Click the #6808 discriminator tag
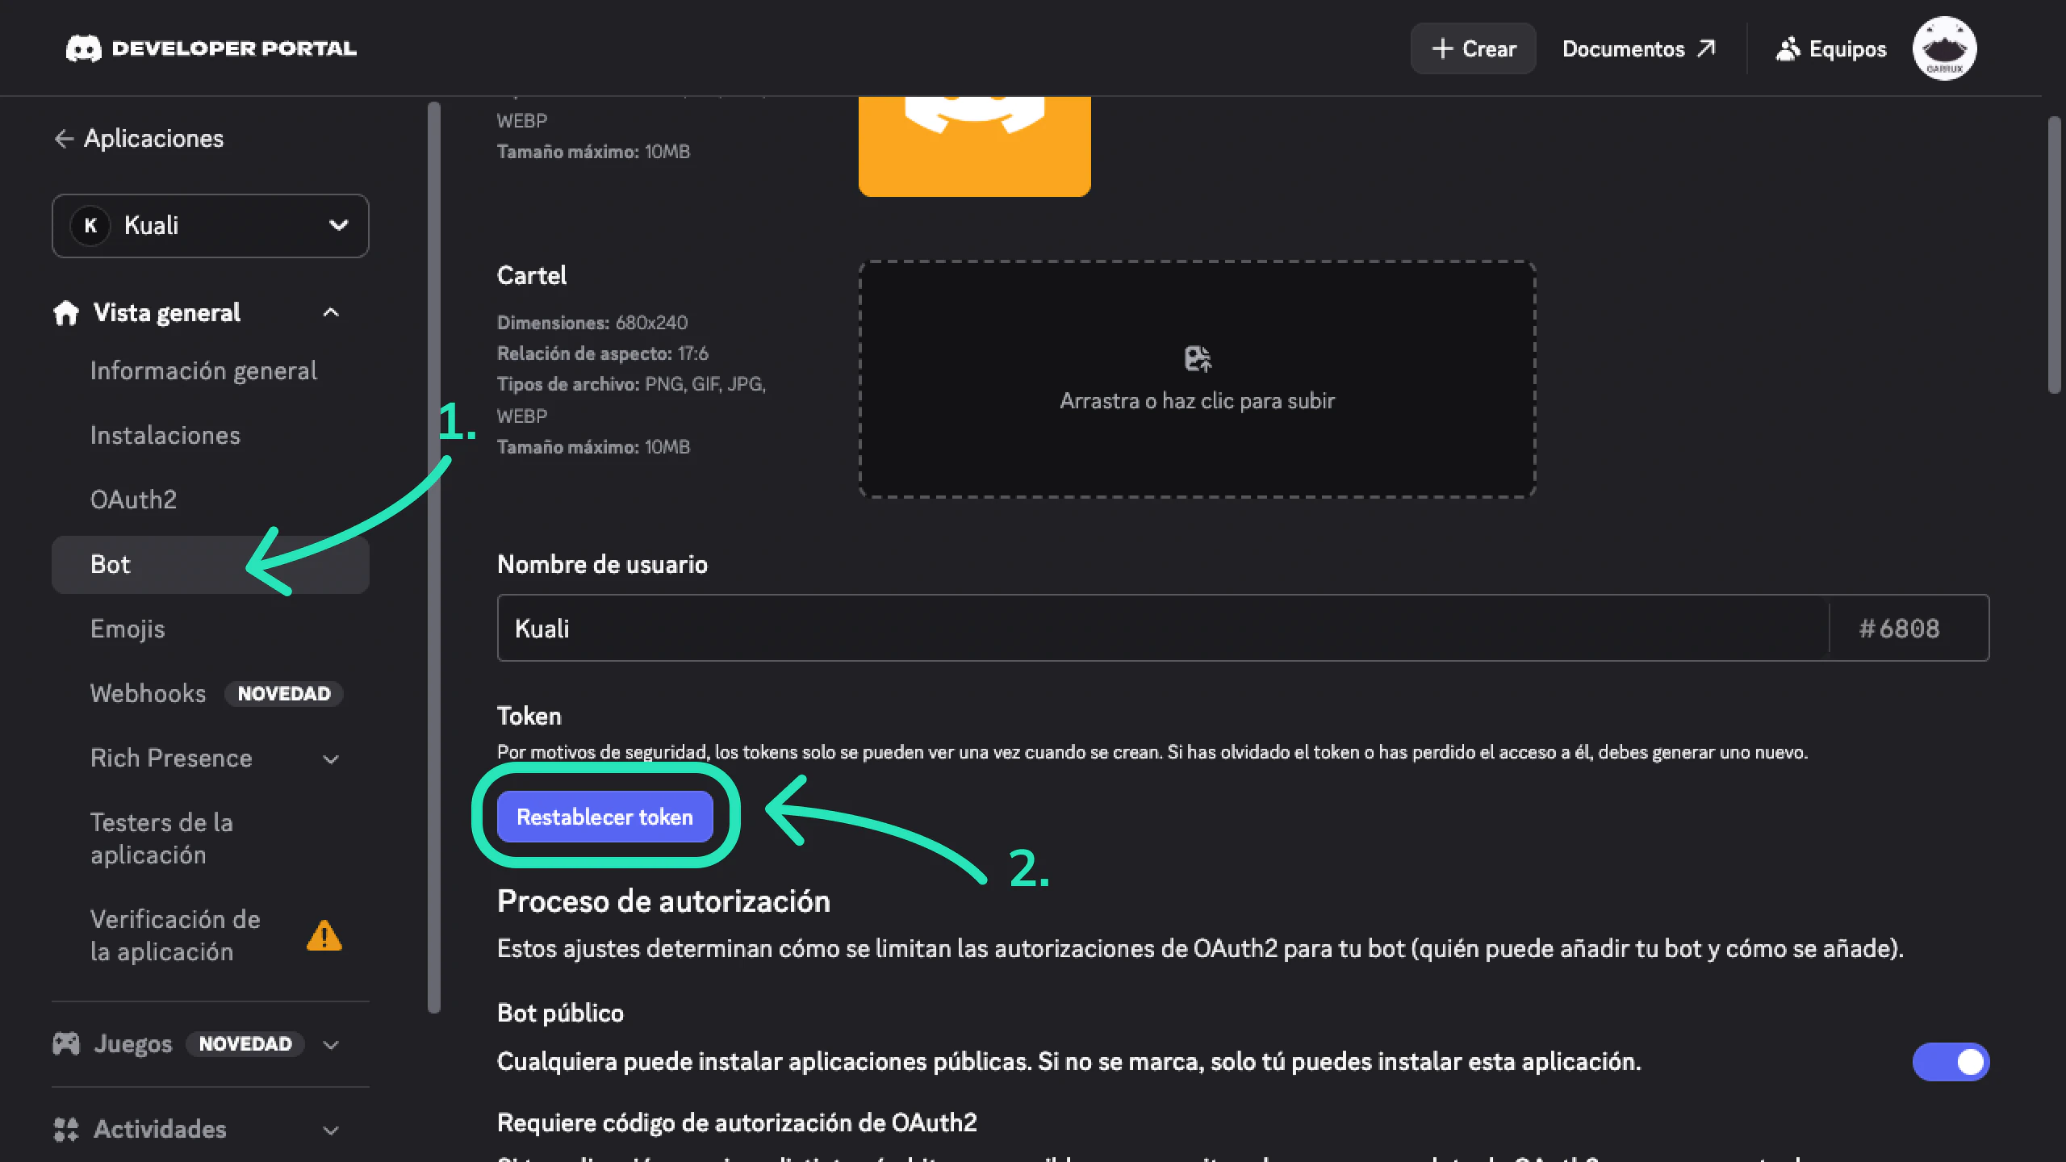Viewport: 2066px width, 1162px height. [x=1899, y=629]
